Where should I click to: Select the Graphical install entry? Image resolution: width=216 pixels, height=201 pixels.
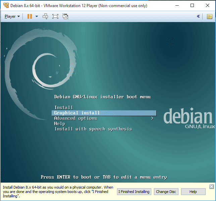(x=77, y=113)
